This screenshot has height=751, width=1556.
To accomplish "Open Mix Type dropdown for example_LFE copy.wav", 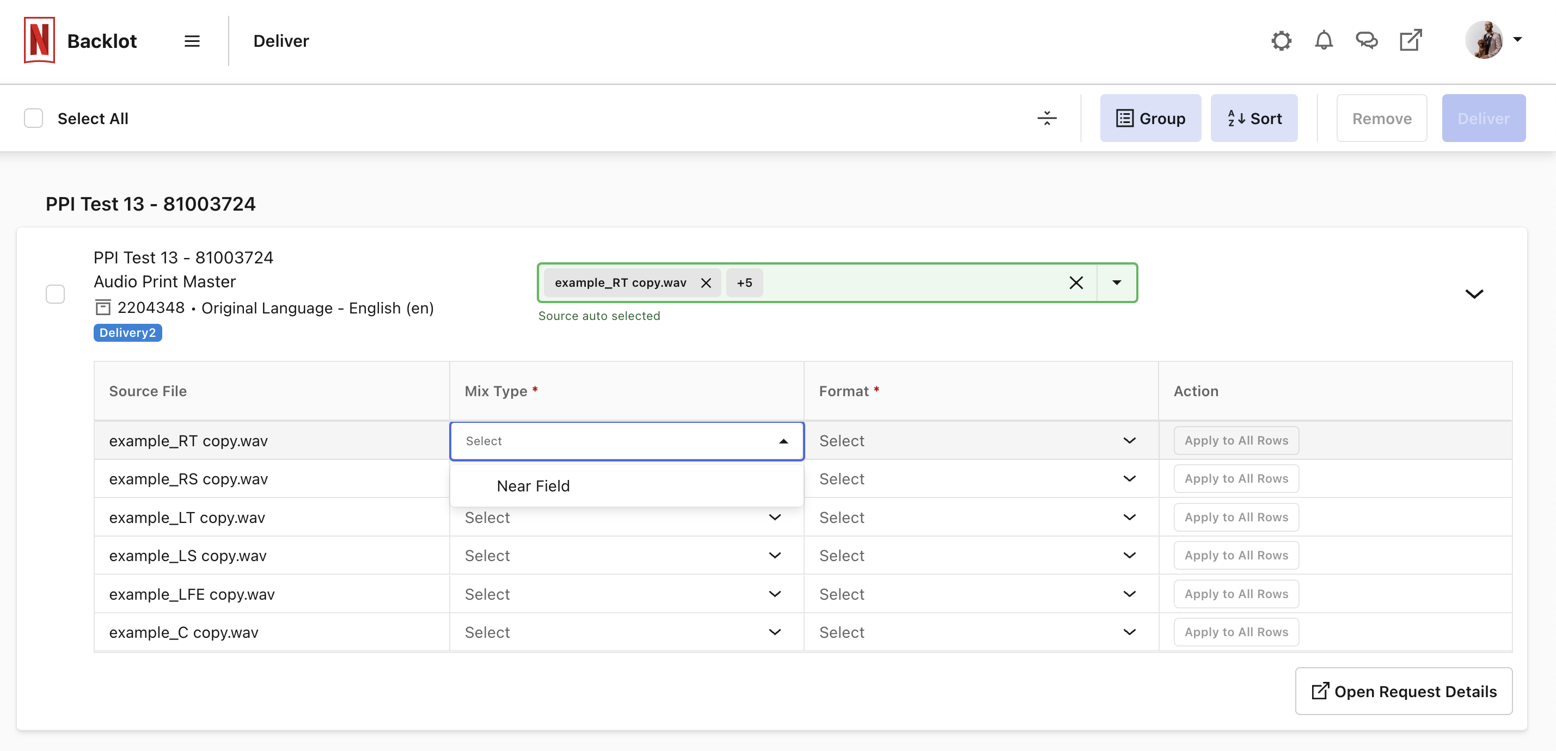I will (627, 594).
